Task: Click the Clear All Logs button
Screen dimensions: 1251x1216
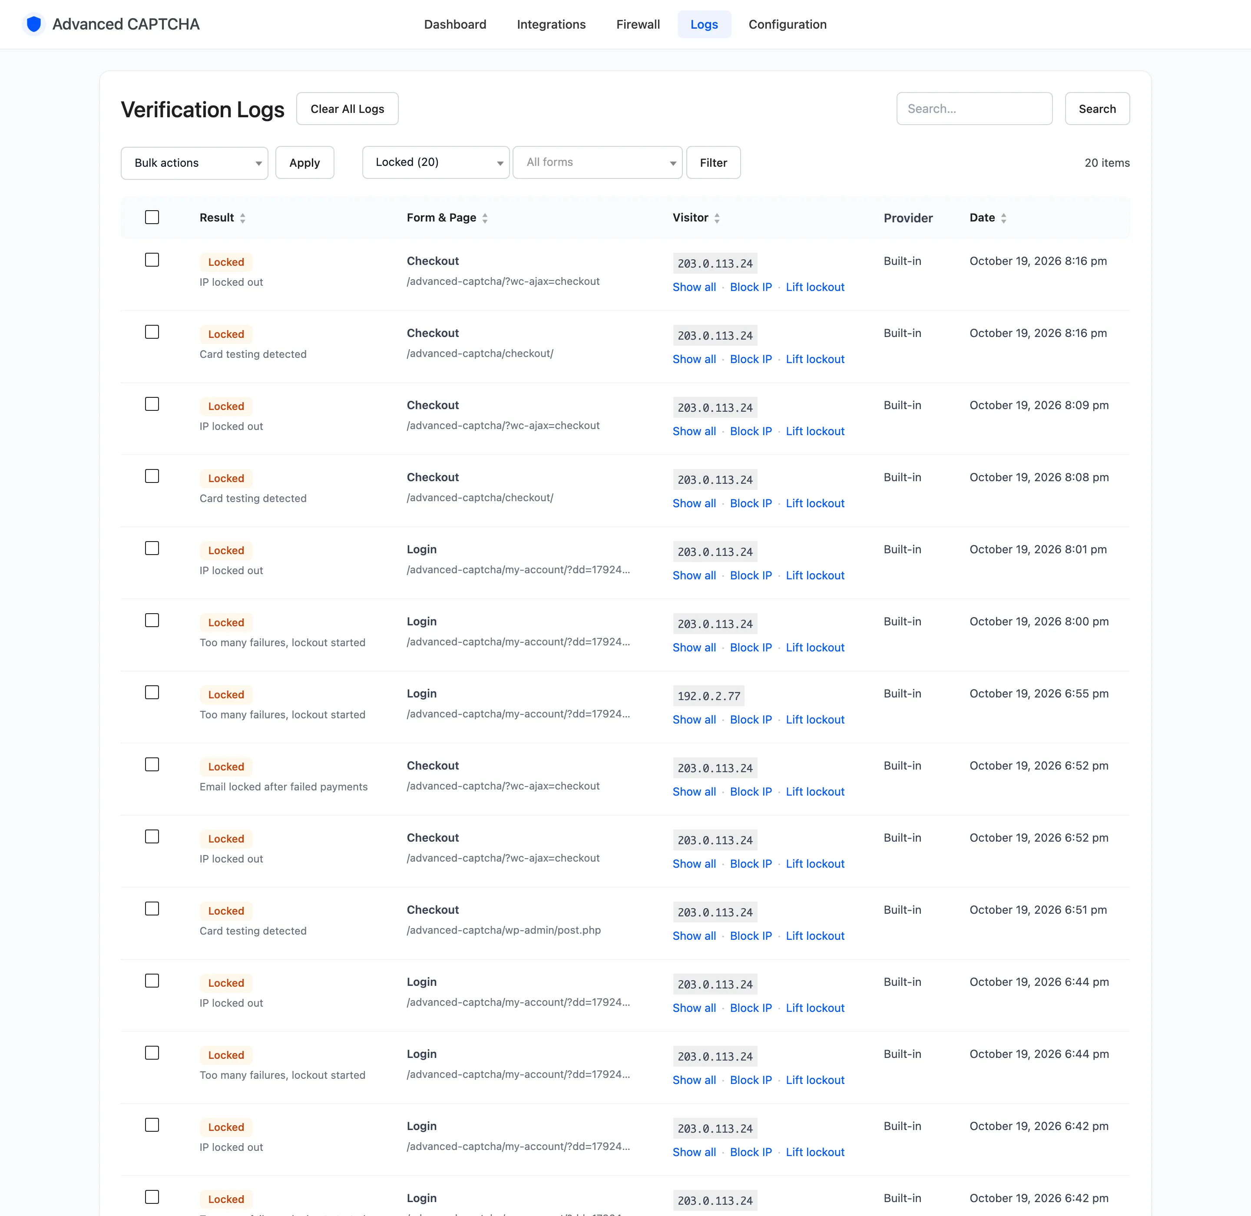Action: (x=347, y=109)
